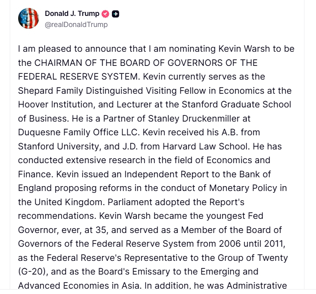Open the @realDonaldTrump handle link
This screenshot has width=316, height=294.
coord(76,25)
